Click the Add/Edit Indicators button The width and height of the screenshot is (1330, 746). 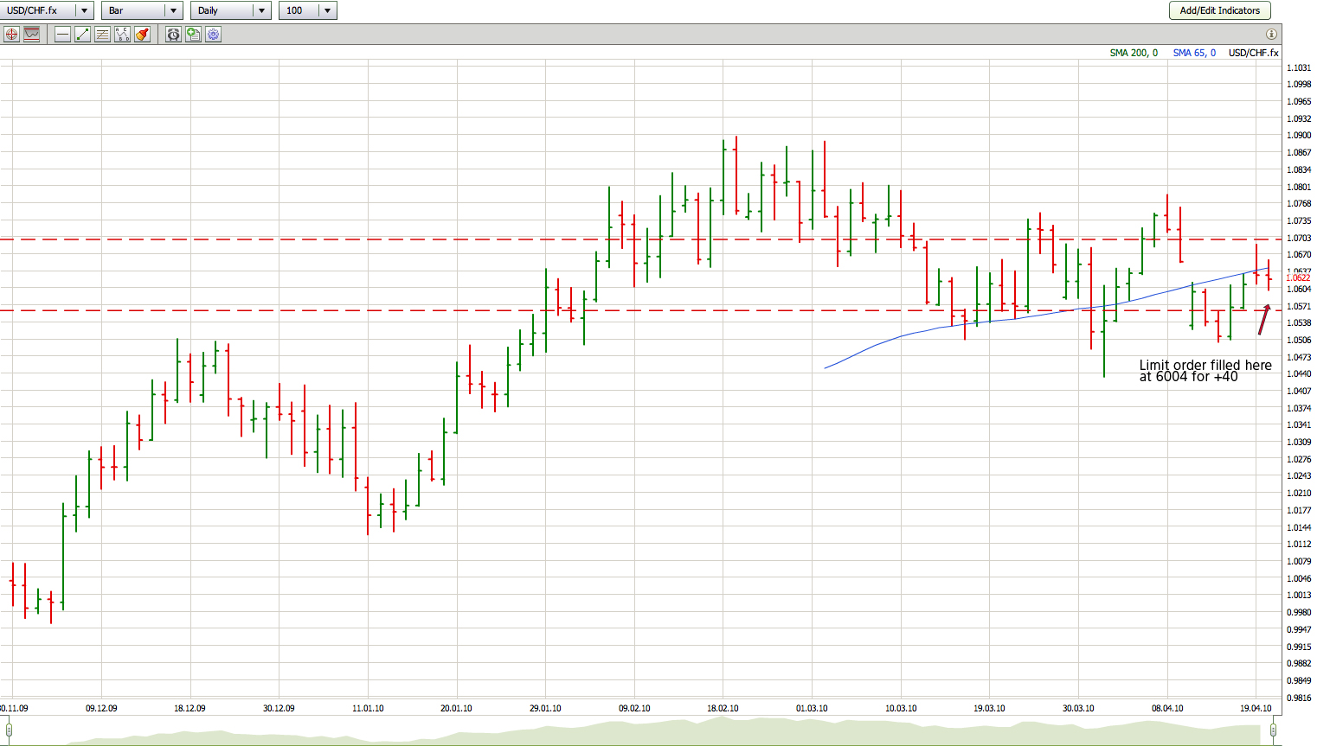click(x=1219, y=10)
